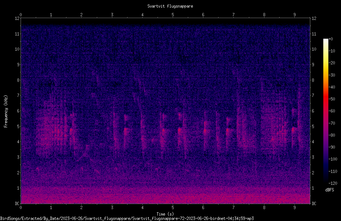Screen dimensions: 341x221
Task: Select the '-50' colorbar label
Action: coord(332,99)
